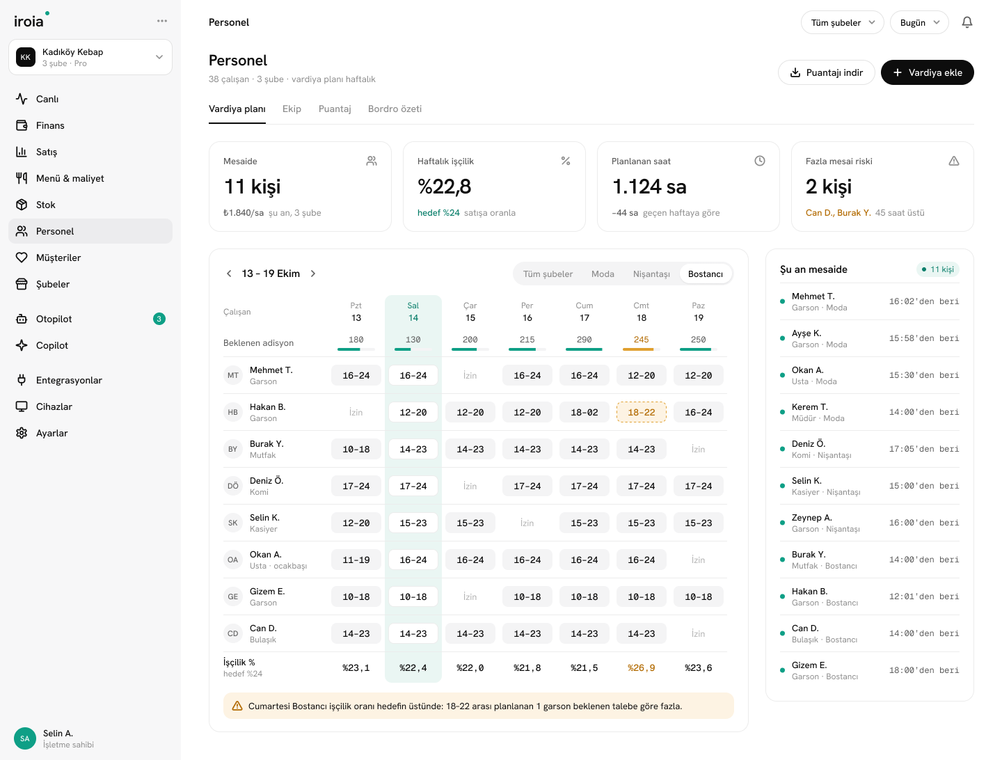Viewport: 1002px width, 760px height.
Task: Open Satış bar chart section
Action: point(90,152)
